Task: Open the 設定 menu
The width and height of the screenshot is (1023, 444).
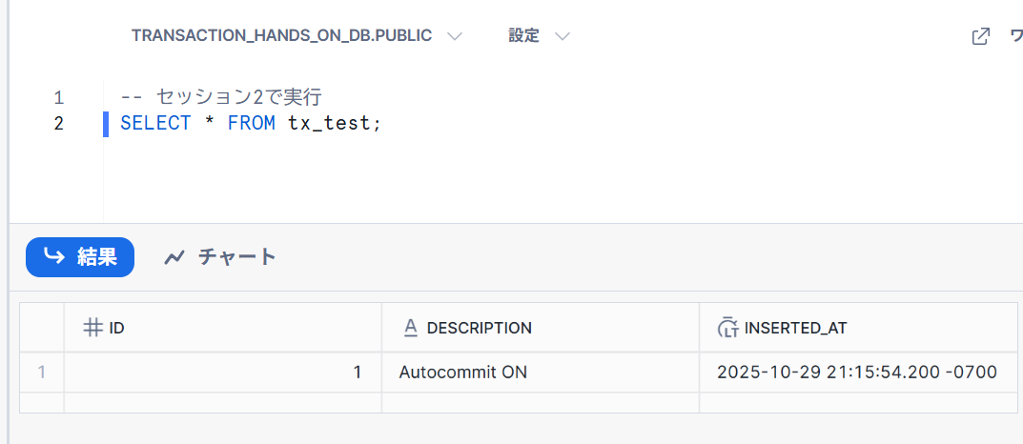Action: coord(524,36)
